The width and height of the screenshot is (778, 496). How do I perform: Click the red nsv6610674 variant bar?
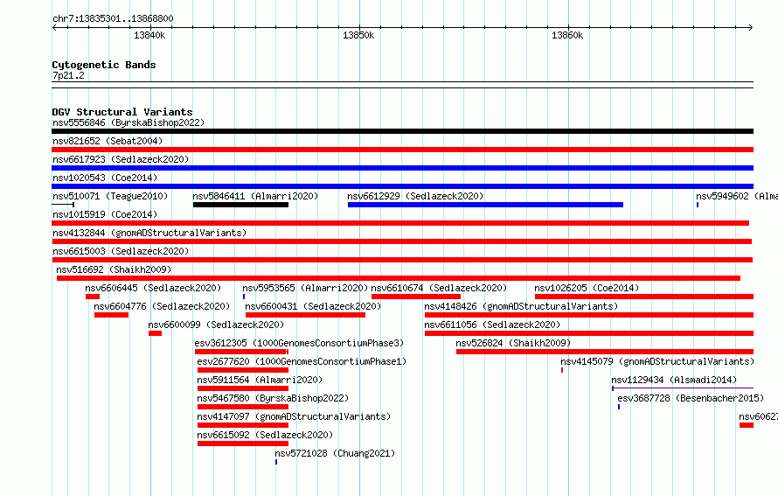[x=416, y=297]
